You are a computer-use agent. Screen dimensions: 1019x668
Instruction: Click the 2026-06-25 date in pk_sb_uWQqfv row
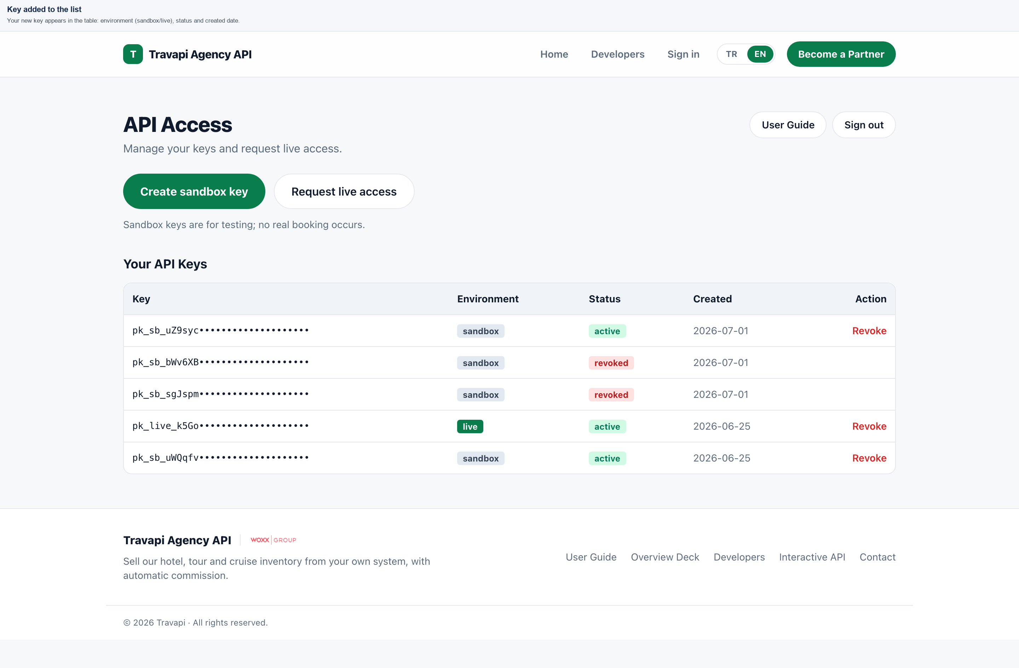pos(721,458)
